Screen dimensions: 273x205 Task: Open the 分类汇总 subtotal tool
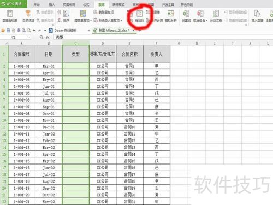(216, 16)
